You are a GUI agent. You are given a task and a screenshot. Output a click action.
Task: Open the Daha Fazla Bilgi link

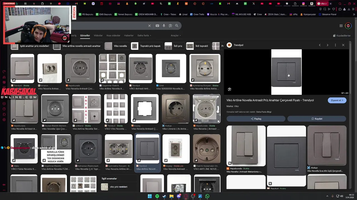coord(264,112)
